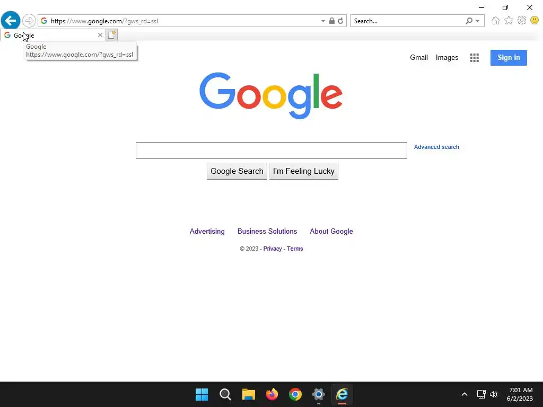This screenshot has height=407, width=543.
Task: Click volume speaker icon in tray
Action: [x=494, y=394]
